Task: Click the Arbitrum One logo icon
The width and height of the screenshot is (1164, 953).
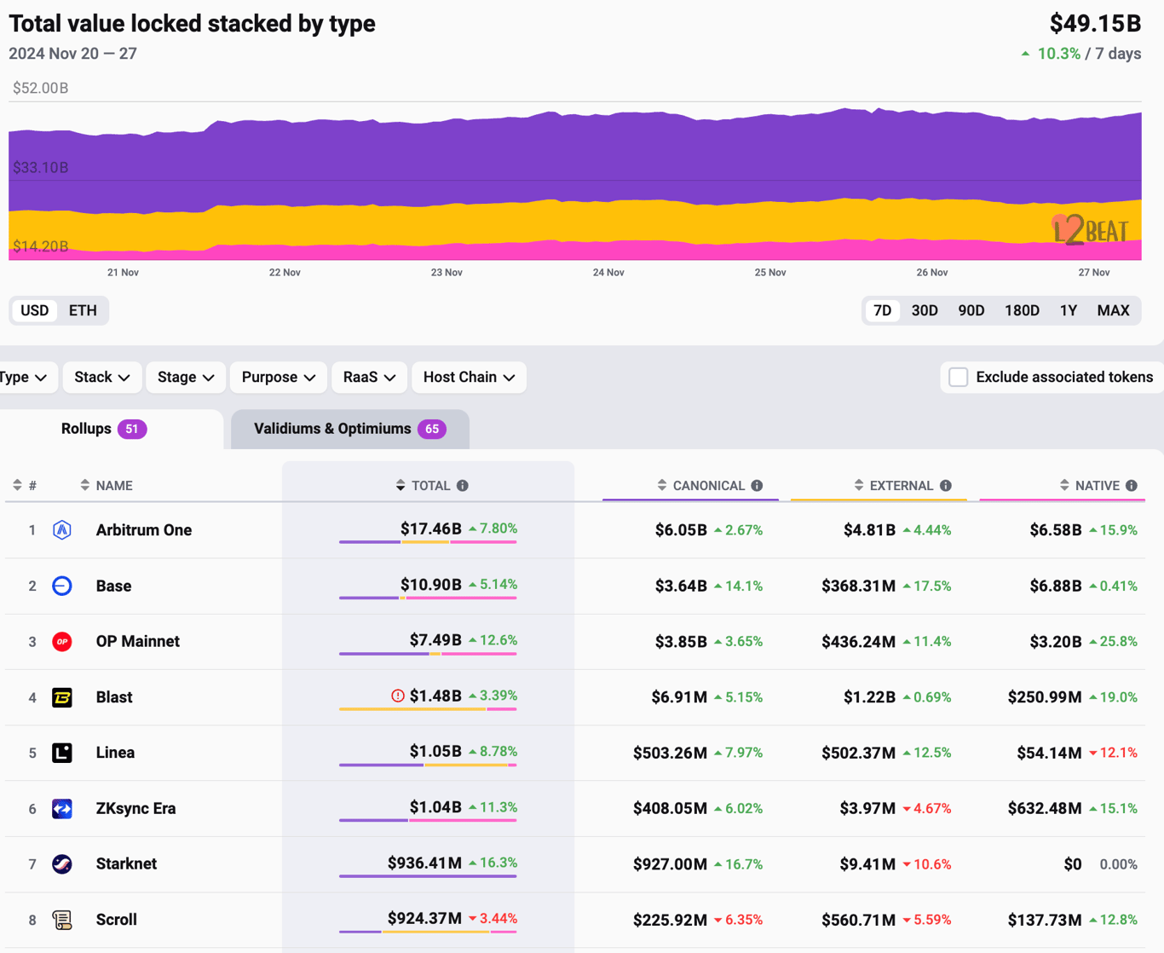Action: pos(62,530)
